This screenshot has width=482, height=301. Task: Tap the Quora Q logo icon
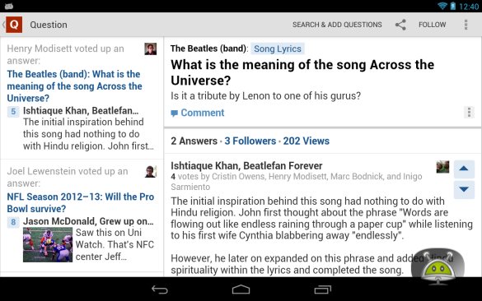14,25
